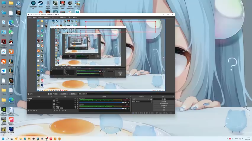The image size is (252, 141).
Task: Toggle visibility eye of second source row
Action: pyautogui.click(x=75, y=101)
